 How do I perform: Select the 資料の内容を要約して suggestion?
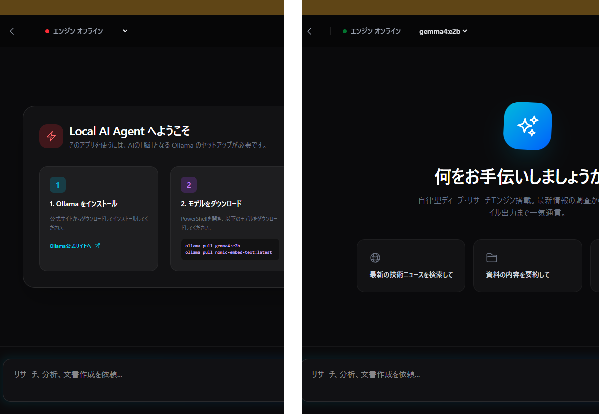click(x=528, y=266)
